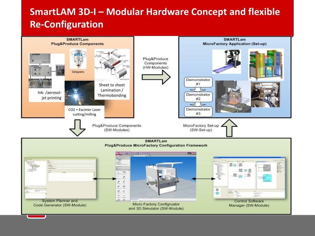Select the Optomec aerosol-jet equipment image
The width and height of the screenshot is (315, 236).
click(x=47, y=71)
